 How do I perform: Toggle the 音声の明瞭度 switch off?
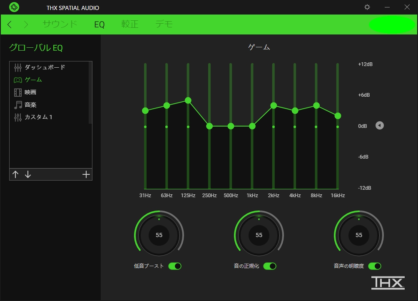375,266
